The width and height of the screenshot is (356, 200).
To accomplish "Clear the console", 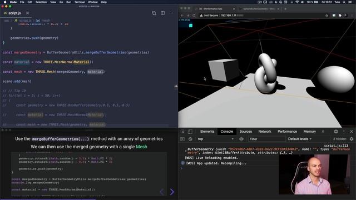I will [x=190, y=139].
